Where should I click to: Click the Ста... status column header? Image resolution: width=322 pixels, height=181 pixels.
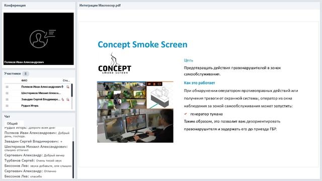pos(66,80)
